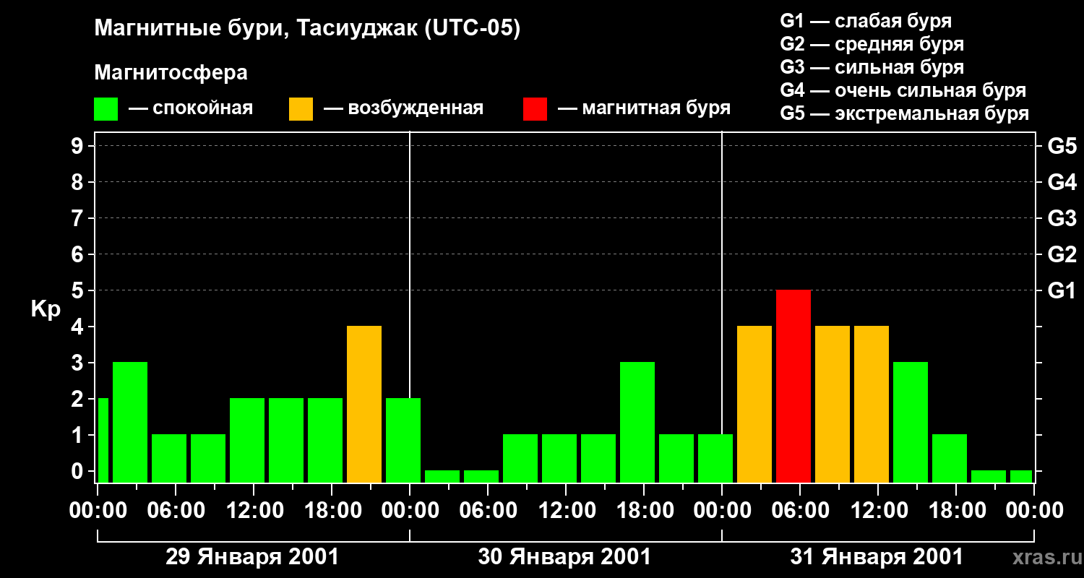Click the G5 label on the storm-level axis

(1062, 146)
